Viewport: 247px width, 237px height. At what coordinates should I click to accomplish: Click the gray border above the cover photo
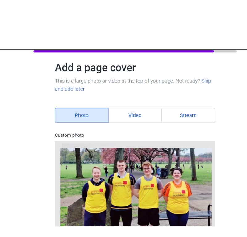[135, 144]
